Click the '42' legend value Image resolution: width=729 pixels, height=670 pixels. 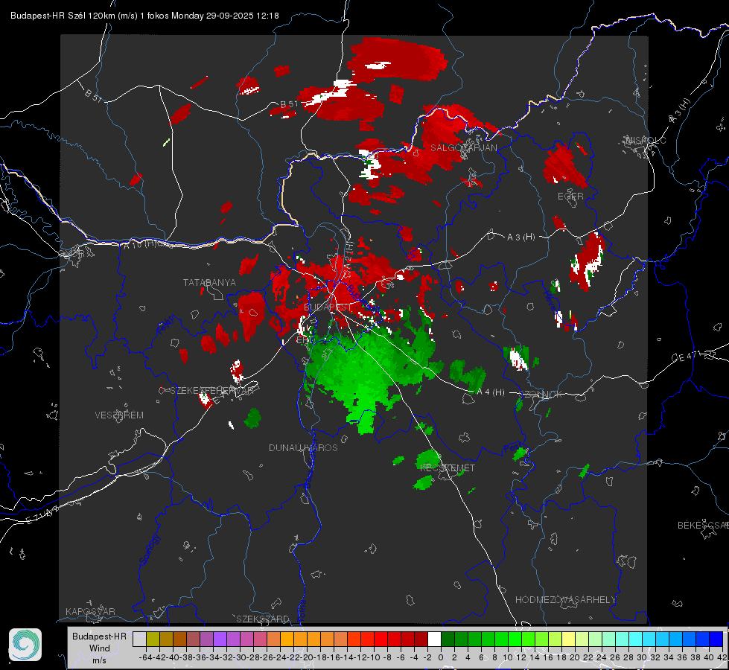point(722,657)
